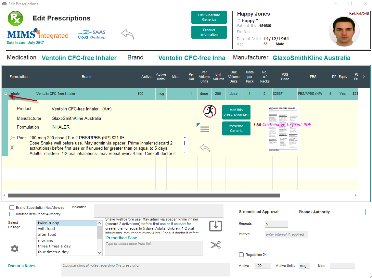
Task: Open the dosage settings gear icon
Action: click(x=15, y=248)
